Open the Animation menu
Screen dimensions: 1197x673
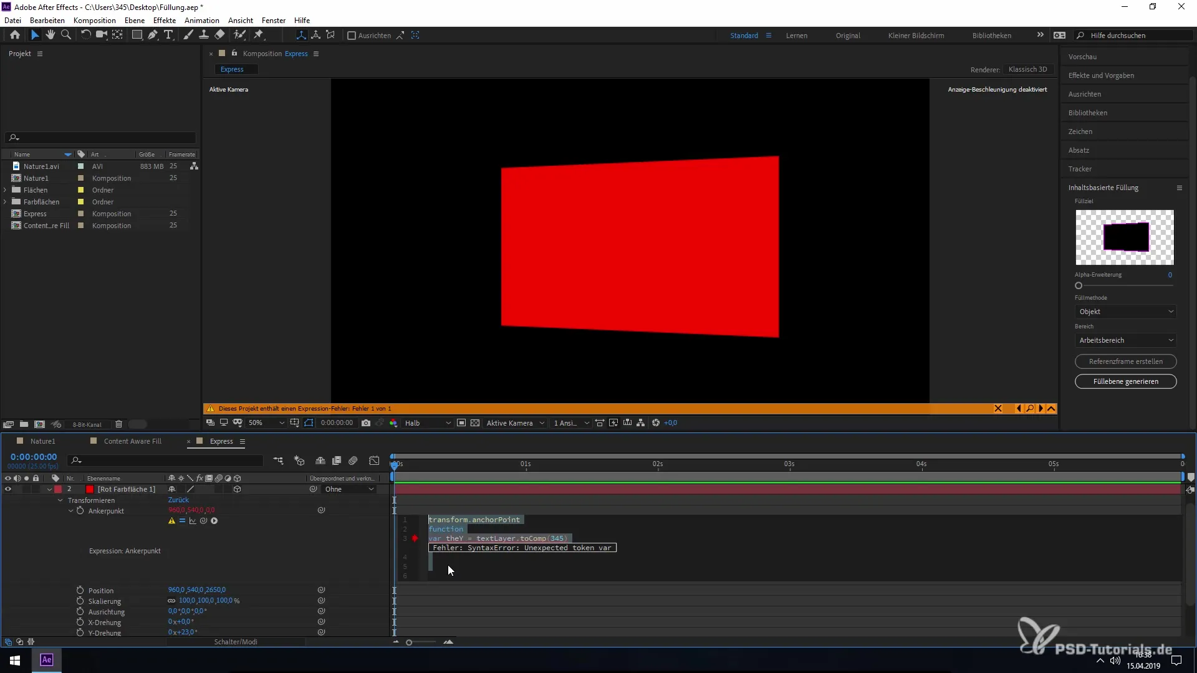click(x=202, y=20)
